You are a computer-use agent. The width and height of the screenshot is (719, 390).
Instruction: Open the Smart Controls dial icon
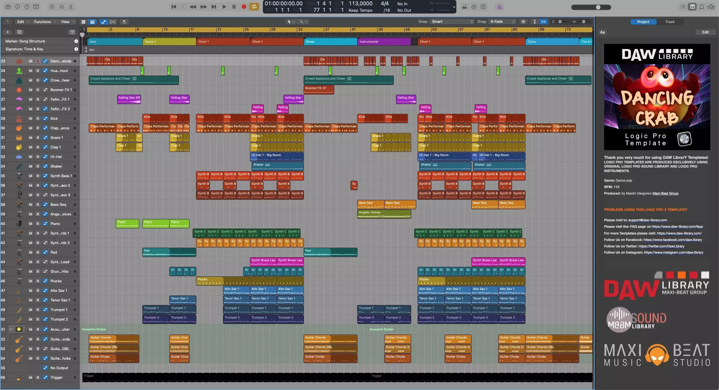(x=52, y=7)
